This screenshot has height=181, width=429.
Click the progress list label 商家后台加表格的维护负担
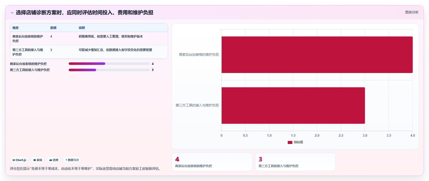[28, 64]
